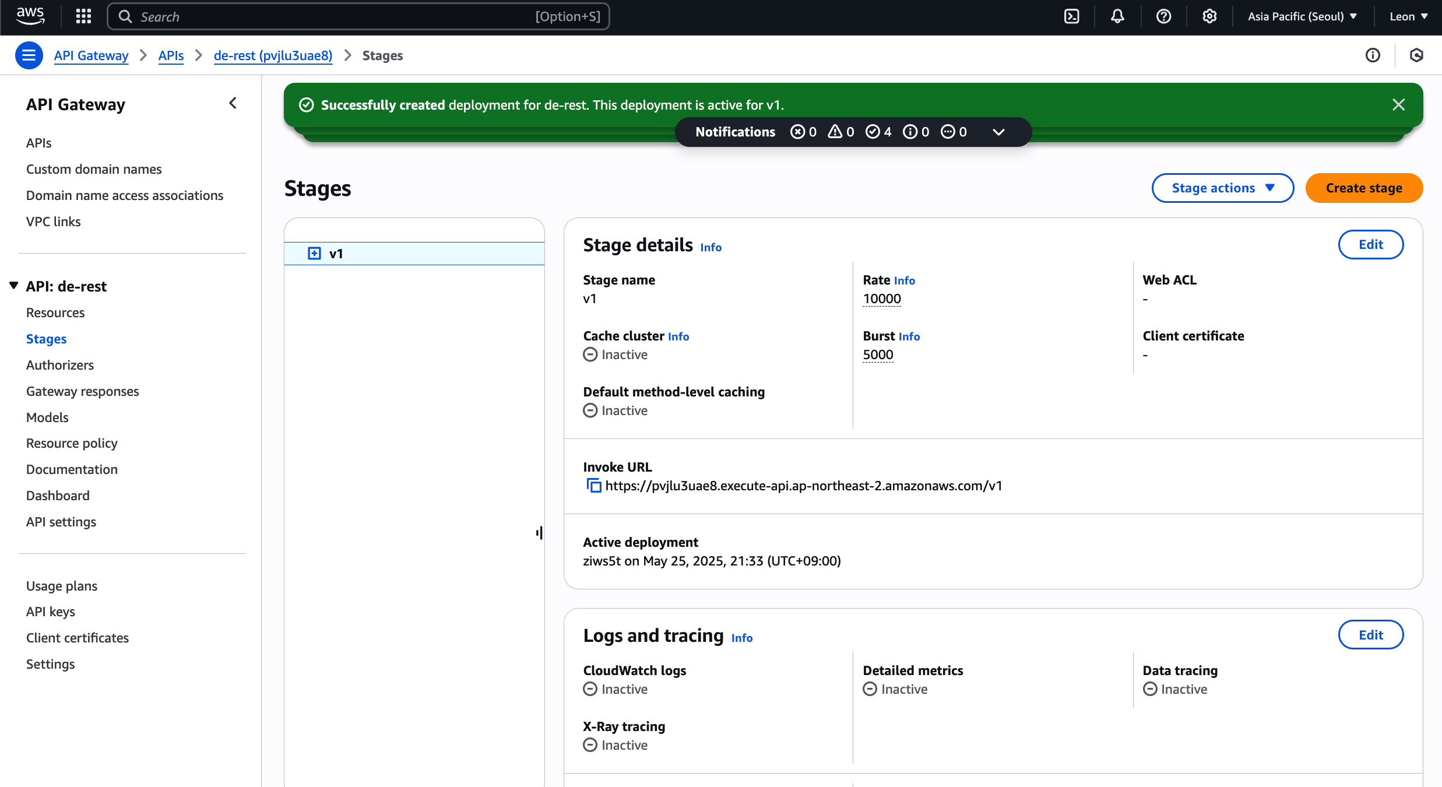
Task: Open the Stage actions dropdown
Action: tap(1222, 188)
